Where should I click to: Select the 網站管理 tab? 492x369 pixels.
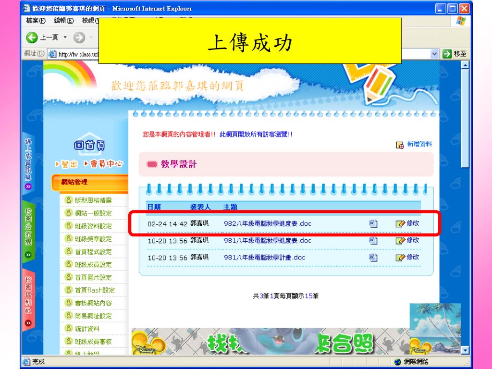pyautogui.click(x=90, y=183)
